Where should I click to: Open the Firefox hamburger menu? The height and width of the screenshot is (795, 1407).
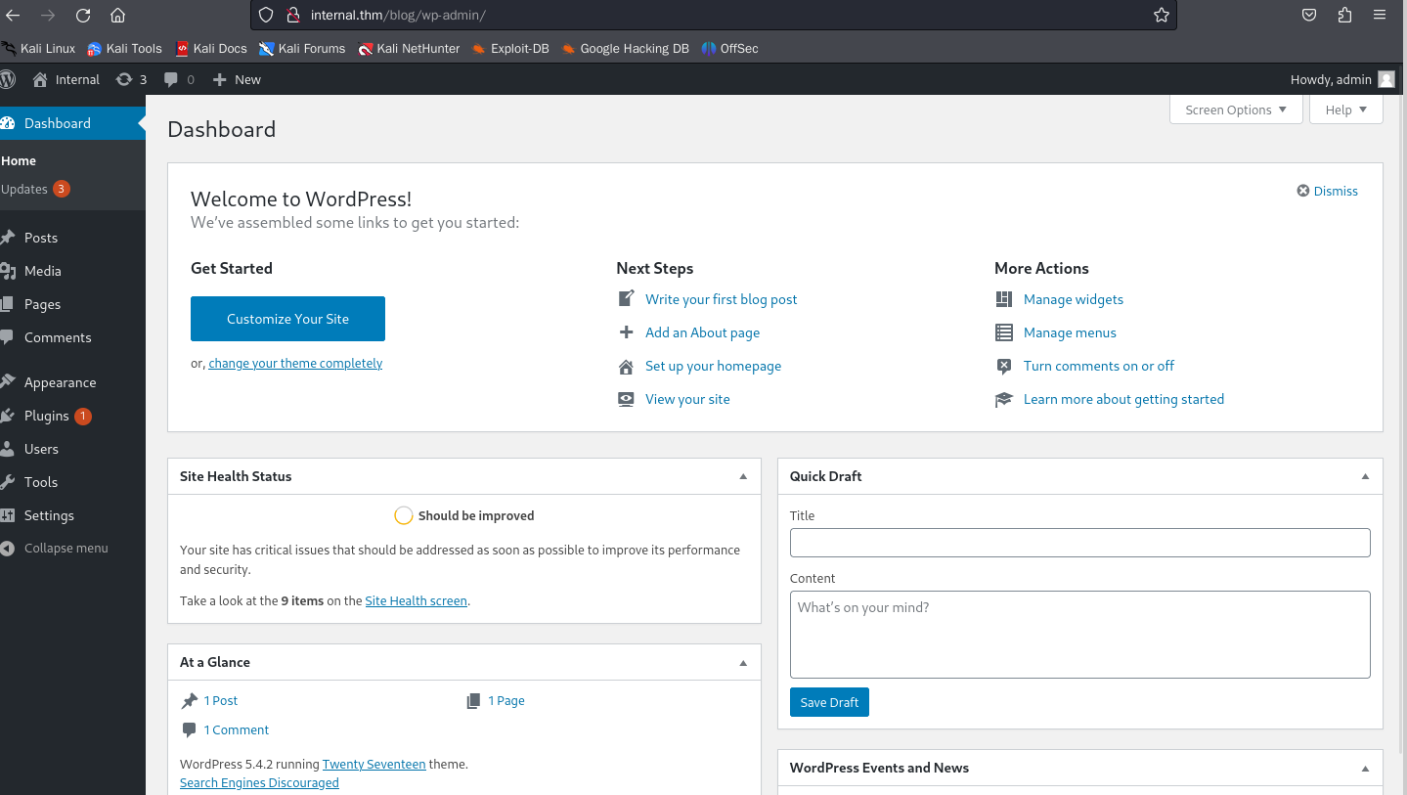pos(1380,15)
